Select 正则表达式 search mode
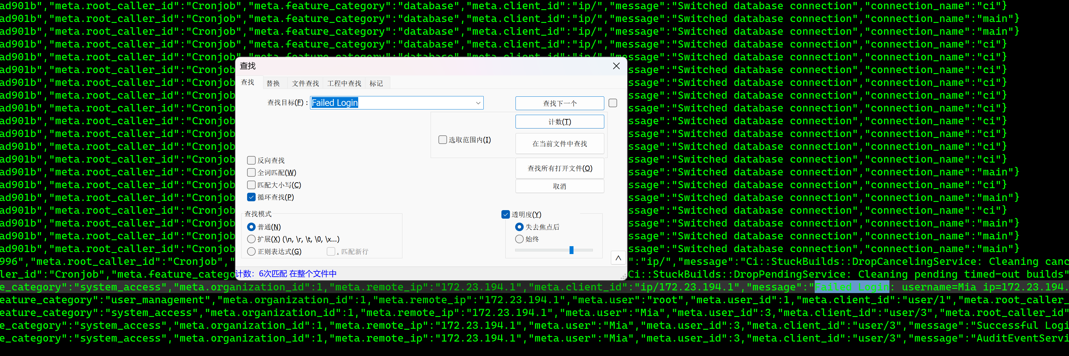The width and height of the screenshot is (1069, 356). click(x=251, y=251)
